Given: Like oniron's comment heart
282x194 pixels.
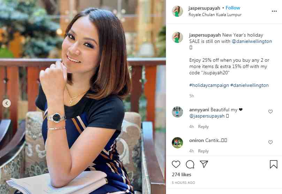Looking at the screenshot, I should click(x=270, y=142).
